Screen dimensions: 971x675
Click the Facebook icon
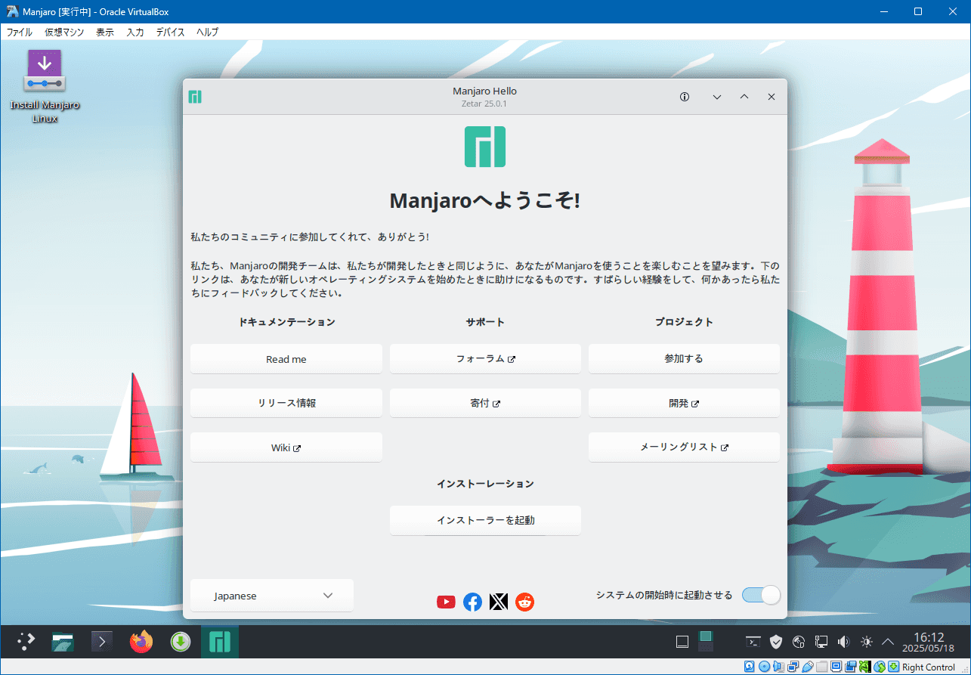(472, 602)
